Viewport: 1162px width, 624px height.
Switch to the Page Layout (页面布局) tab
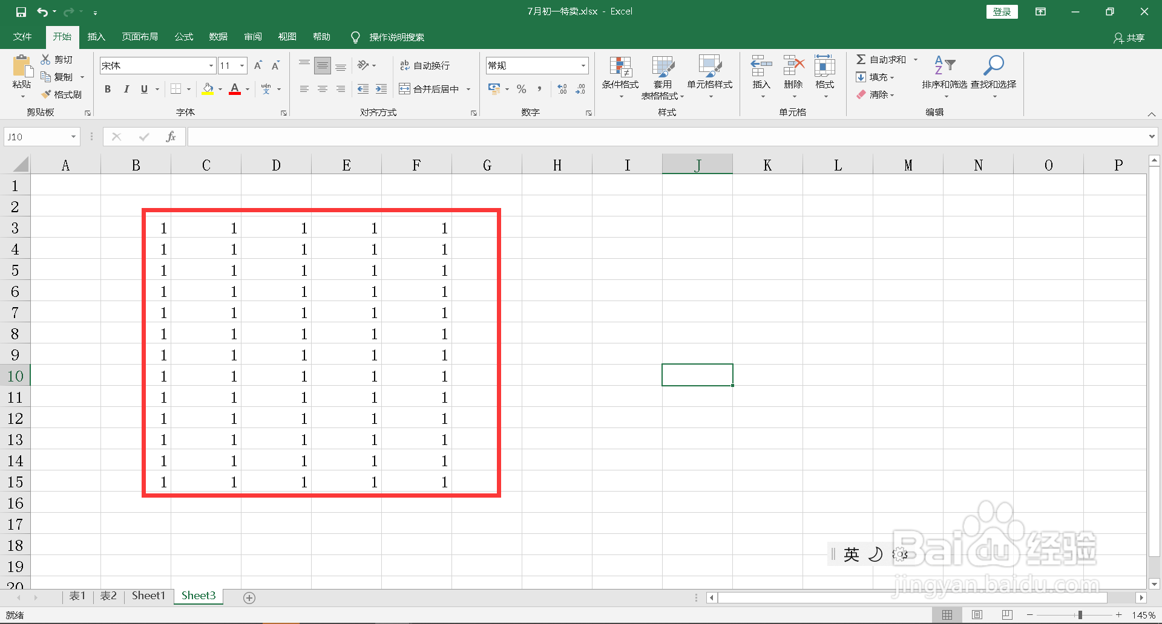pyautogui.click(x=140, y=37)
